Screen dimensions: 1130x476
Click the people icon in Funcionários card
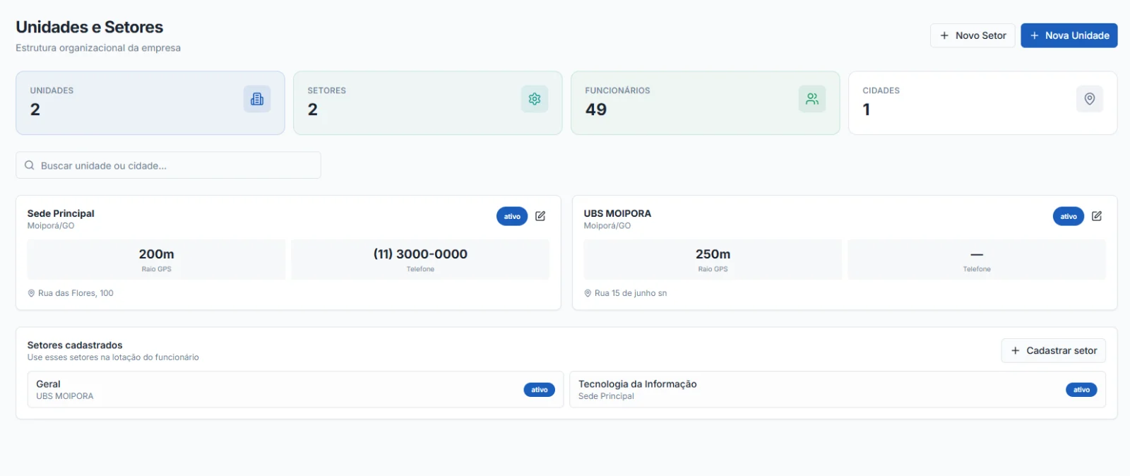point(812,99)
